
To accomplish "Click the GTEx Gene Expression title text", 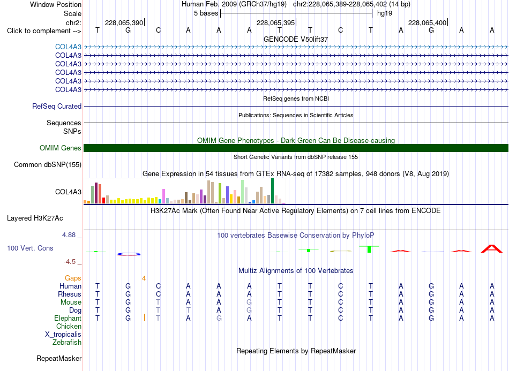I will point(296,174).
